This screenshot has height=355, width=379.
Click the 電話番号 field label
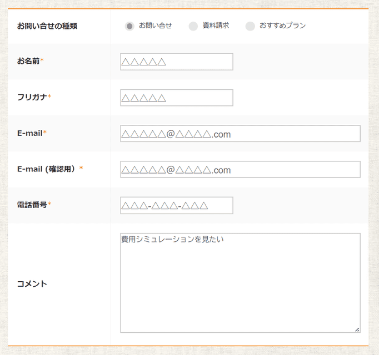point(32,205)
